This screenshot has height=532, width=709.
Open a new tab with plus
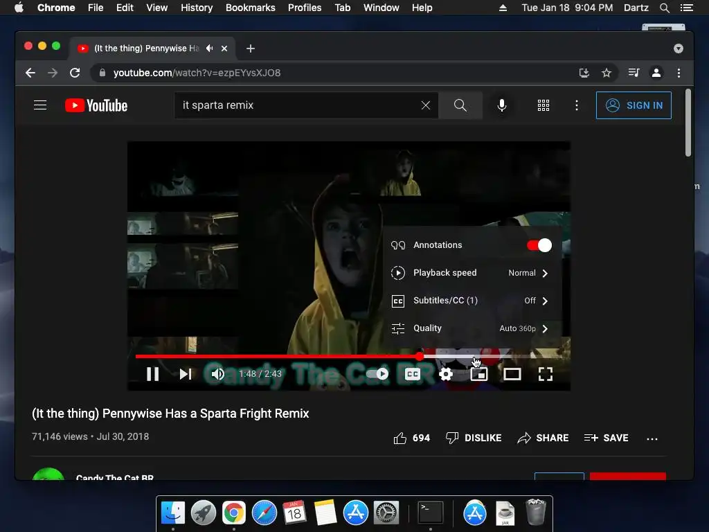251,48
